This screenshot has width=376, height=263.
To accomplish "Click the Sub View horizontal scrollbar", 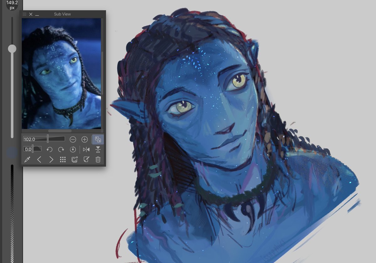I will click(60, 131).
